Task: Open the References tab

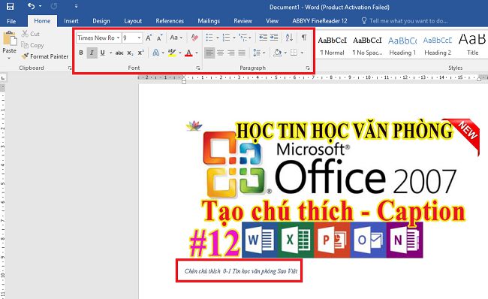Action: click(170, 21)
